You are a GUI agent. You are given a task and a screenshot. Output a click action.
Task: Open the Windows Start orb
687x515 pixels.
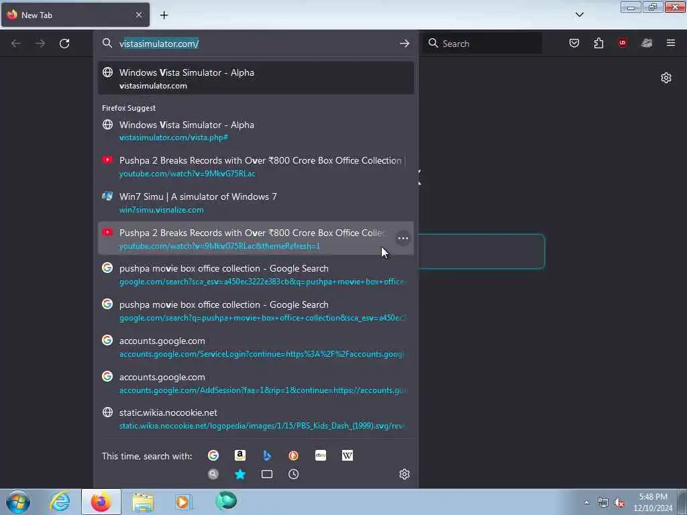[x=18, y=502]
